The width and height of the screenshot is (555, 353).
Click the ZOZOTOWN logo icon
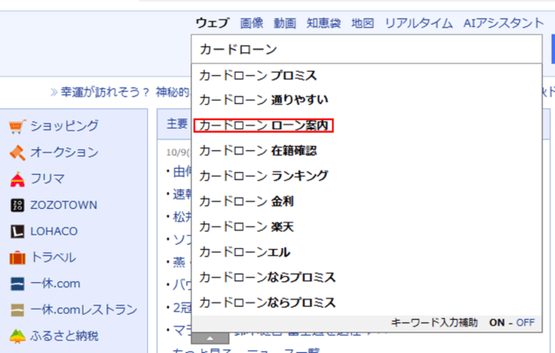click(x=17, y=205)
